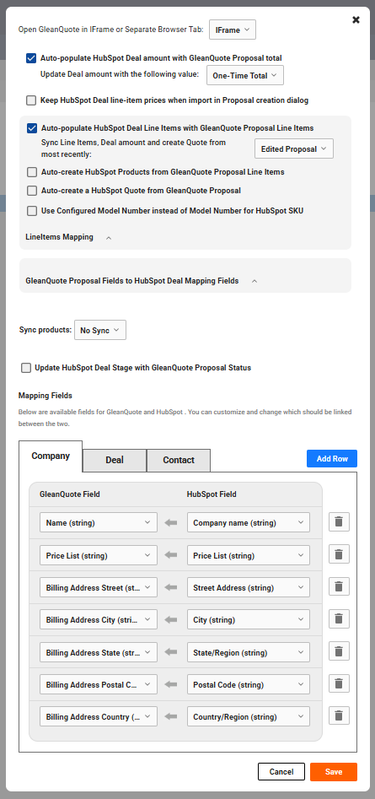Delete the Country/Region mapping row
The width and height of the screenshot is (375, 799).
click(x=339, y=716)
